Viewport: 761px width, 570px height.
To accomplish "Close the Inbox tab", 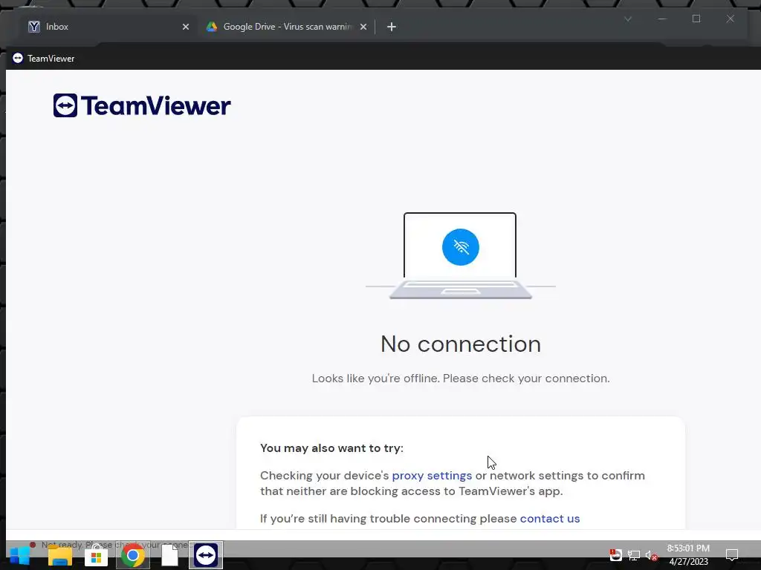I will click(x=185, y=27).
